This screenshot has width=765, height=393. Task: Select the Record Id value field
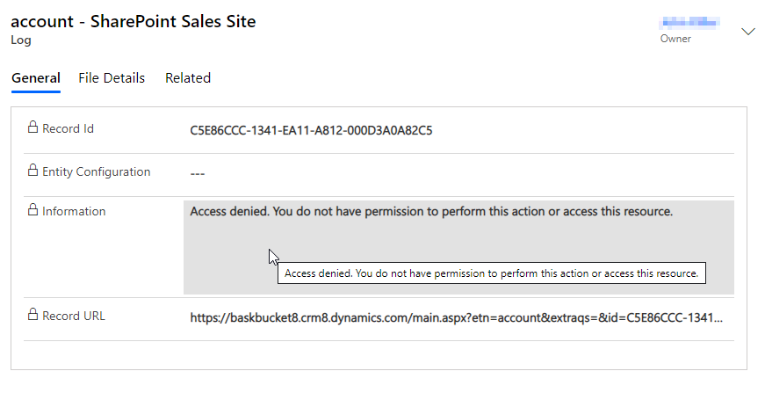click(x=458, y=130)
